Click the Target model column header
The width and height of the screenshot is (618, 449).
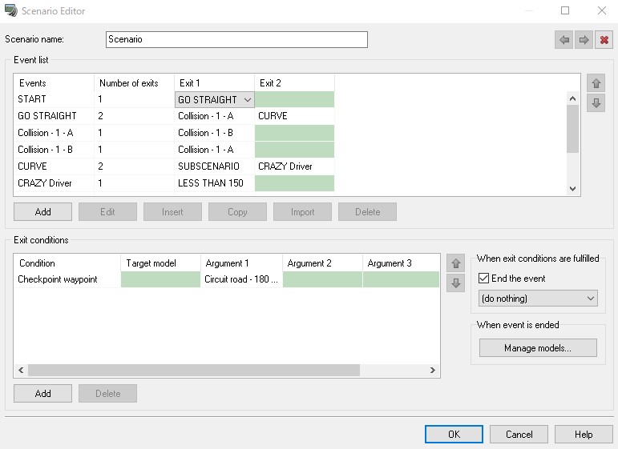(x=161, y=263)
